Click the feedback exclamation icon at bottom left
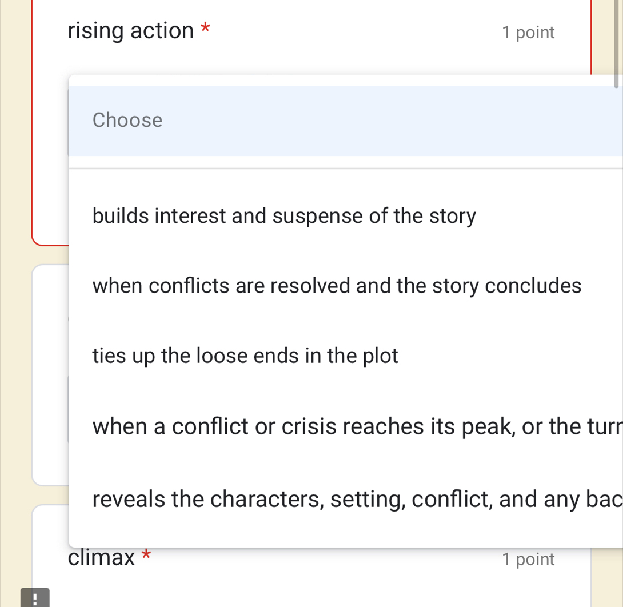The height and width of the screenshot is (607, 623). tap(35, 598)
